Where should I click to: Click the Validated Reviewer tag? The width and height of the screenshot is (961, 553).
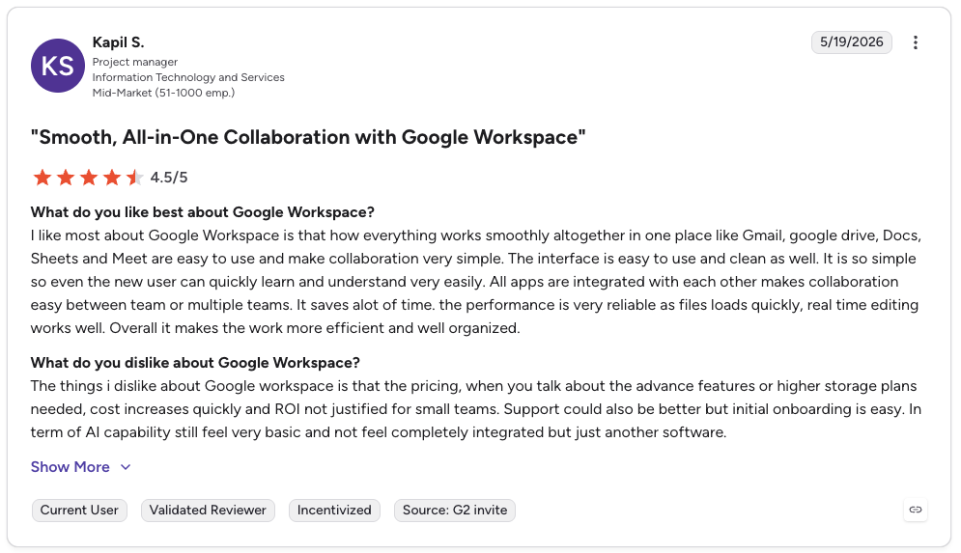click(208, 511)
